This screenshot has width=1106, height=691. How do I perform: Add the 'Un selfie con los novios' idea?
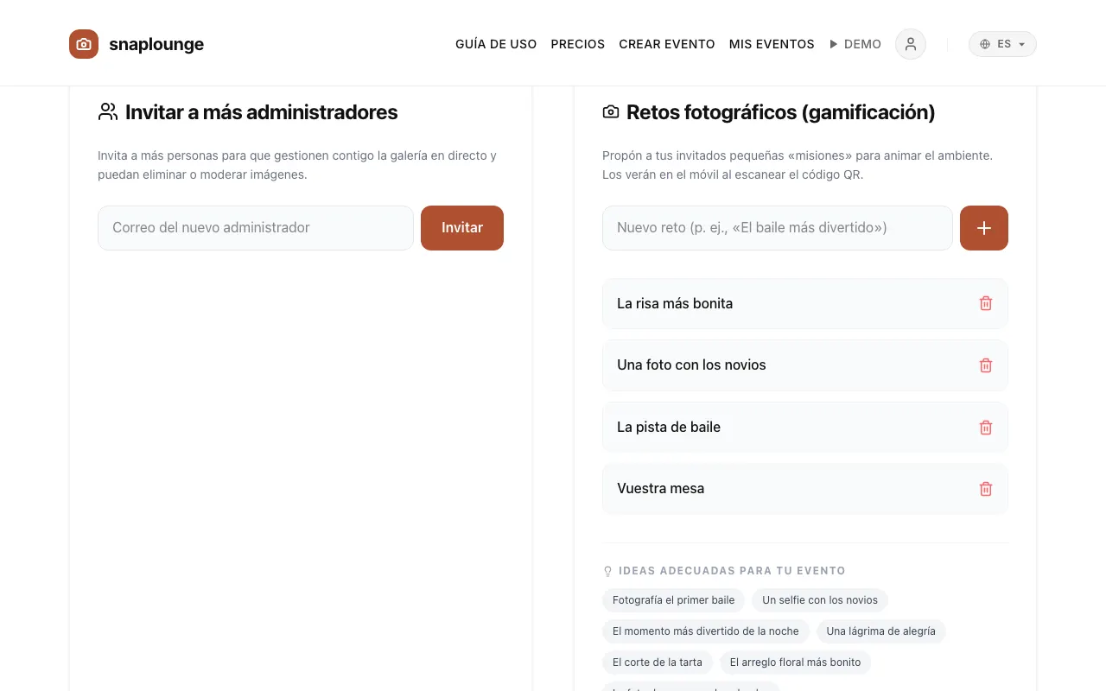[820, 600]
